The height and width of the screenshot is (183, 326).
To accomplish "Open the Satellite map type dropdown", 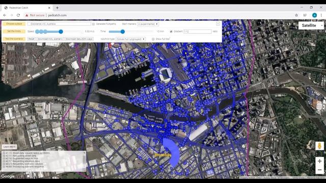I will [x=311, y=25].
